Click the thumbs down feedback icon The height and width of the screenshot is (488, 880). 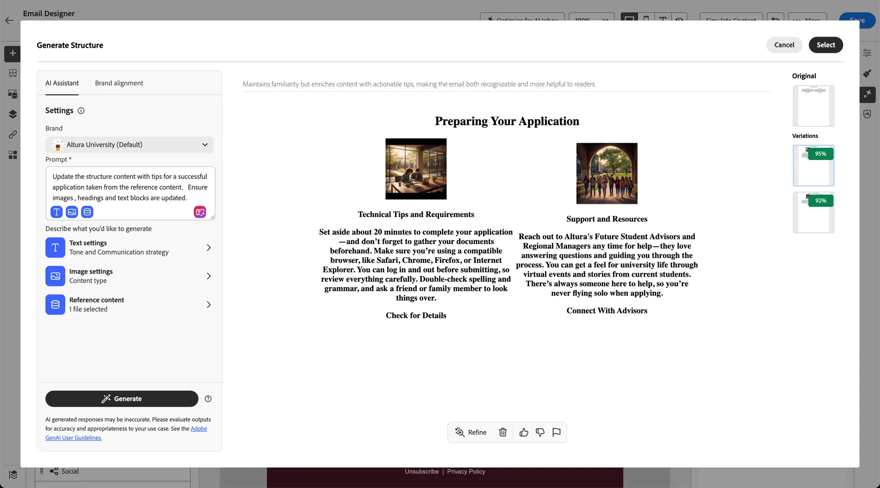point(540,432)
